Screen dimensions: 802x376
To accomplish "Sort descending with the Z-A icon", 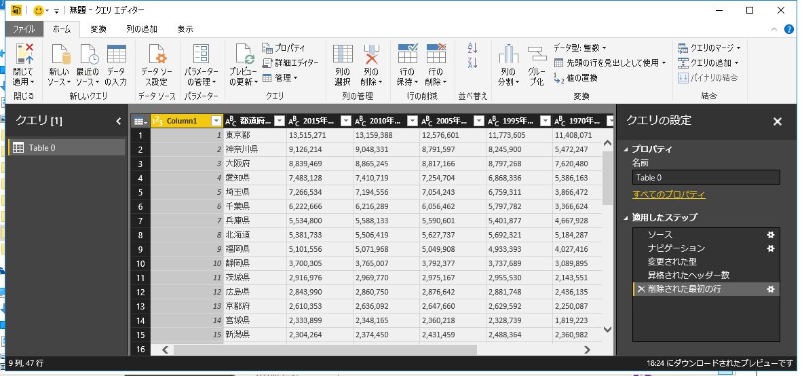I will click(x=473, y=63).
